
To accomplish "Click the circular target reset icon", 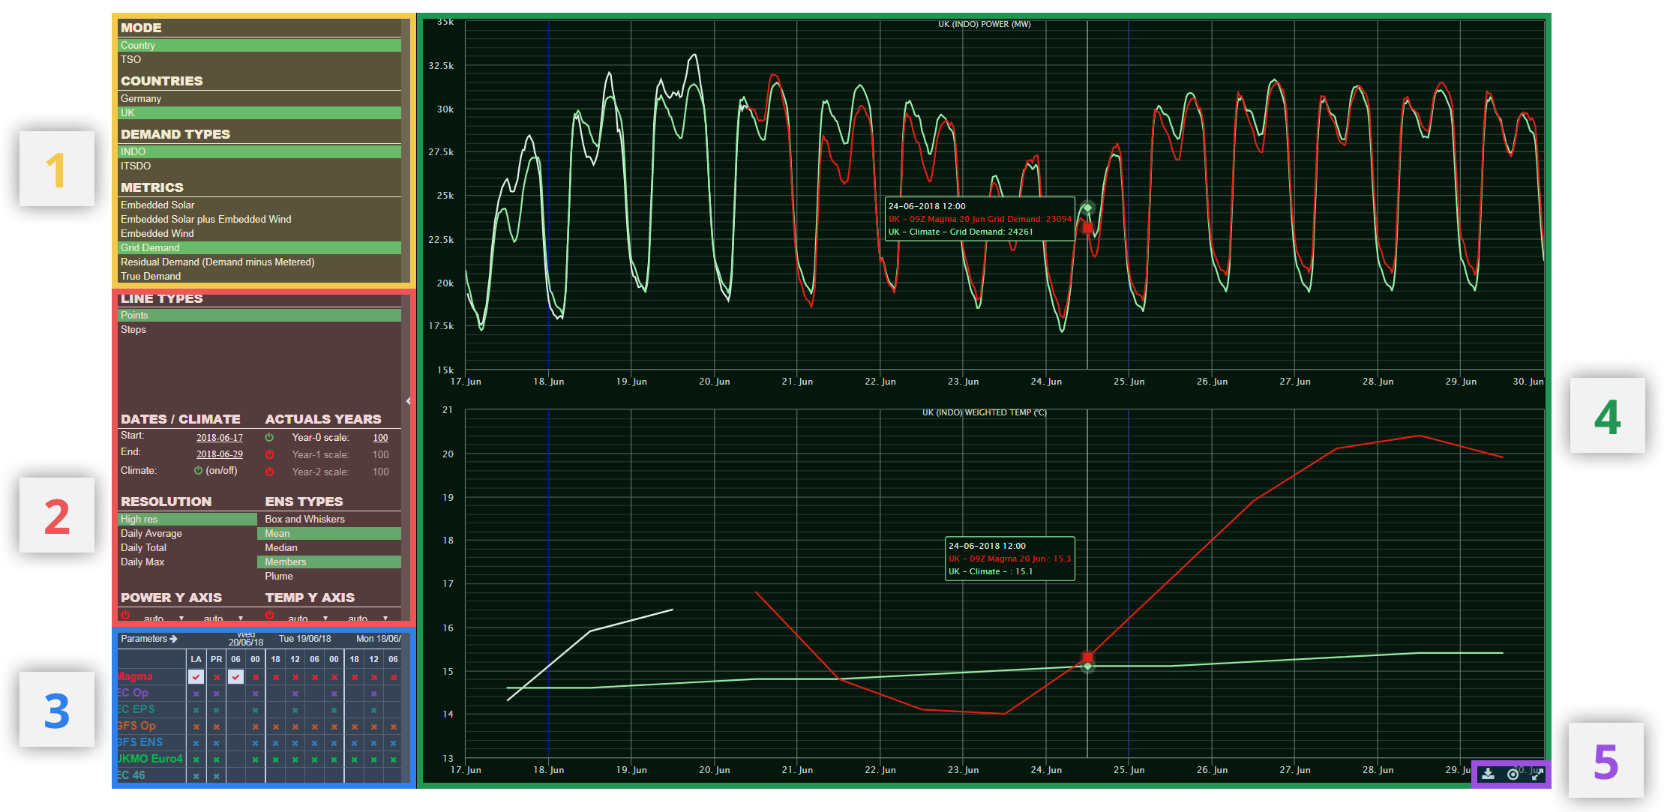I will click(x=1513, y=774).
